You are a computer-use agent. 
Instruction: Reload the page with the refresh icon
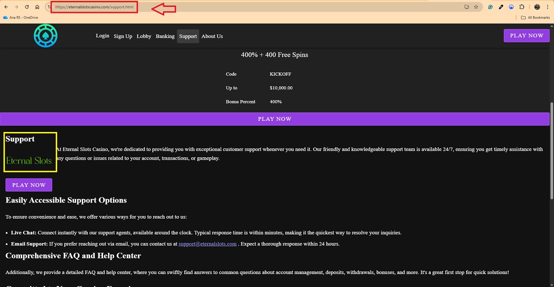coord(27,7)
